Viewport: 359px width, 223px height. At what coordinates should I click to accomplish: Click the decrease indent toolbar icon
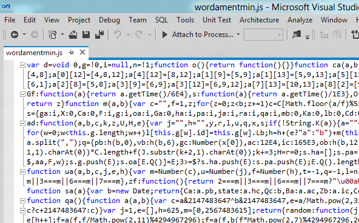point(324,35)
